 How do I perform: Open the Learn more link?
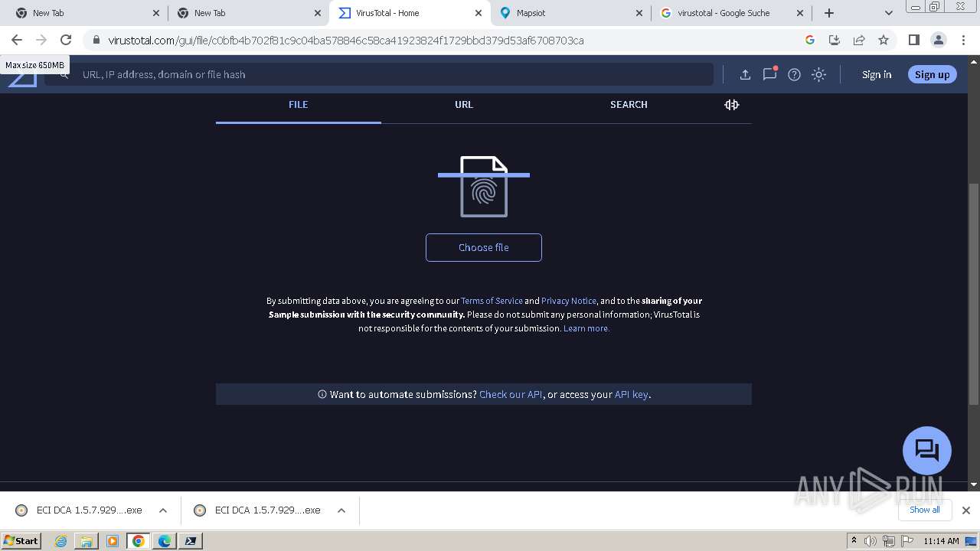pyautogui.click(x=586, y=328)
